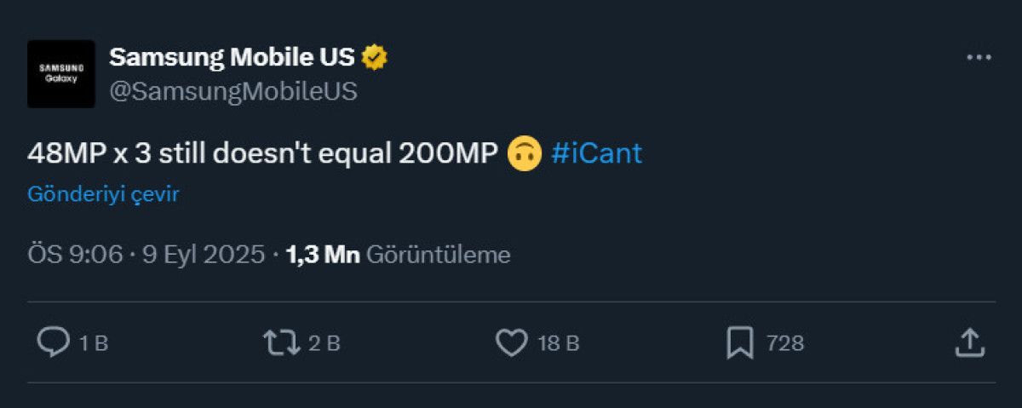Viewport: 1022px width, 408px height.
Task: Click the ÖS 9:06 timestamp
Action: [75, 254]
